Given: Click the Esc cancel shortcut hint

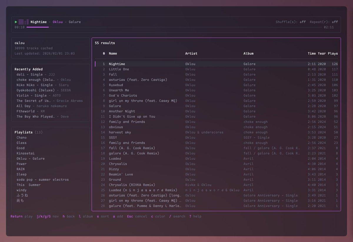Looking at the screenshot, I should click(x=137, y=216).
